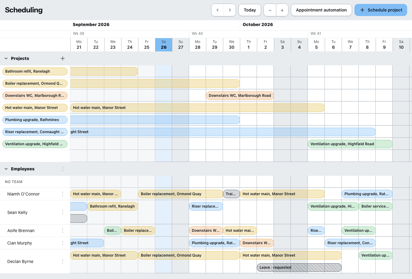Viewport: 412px width, 279px height.
Task: Click Declan Byrne employee name
Action: 20,261
